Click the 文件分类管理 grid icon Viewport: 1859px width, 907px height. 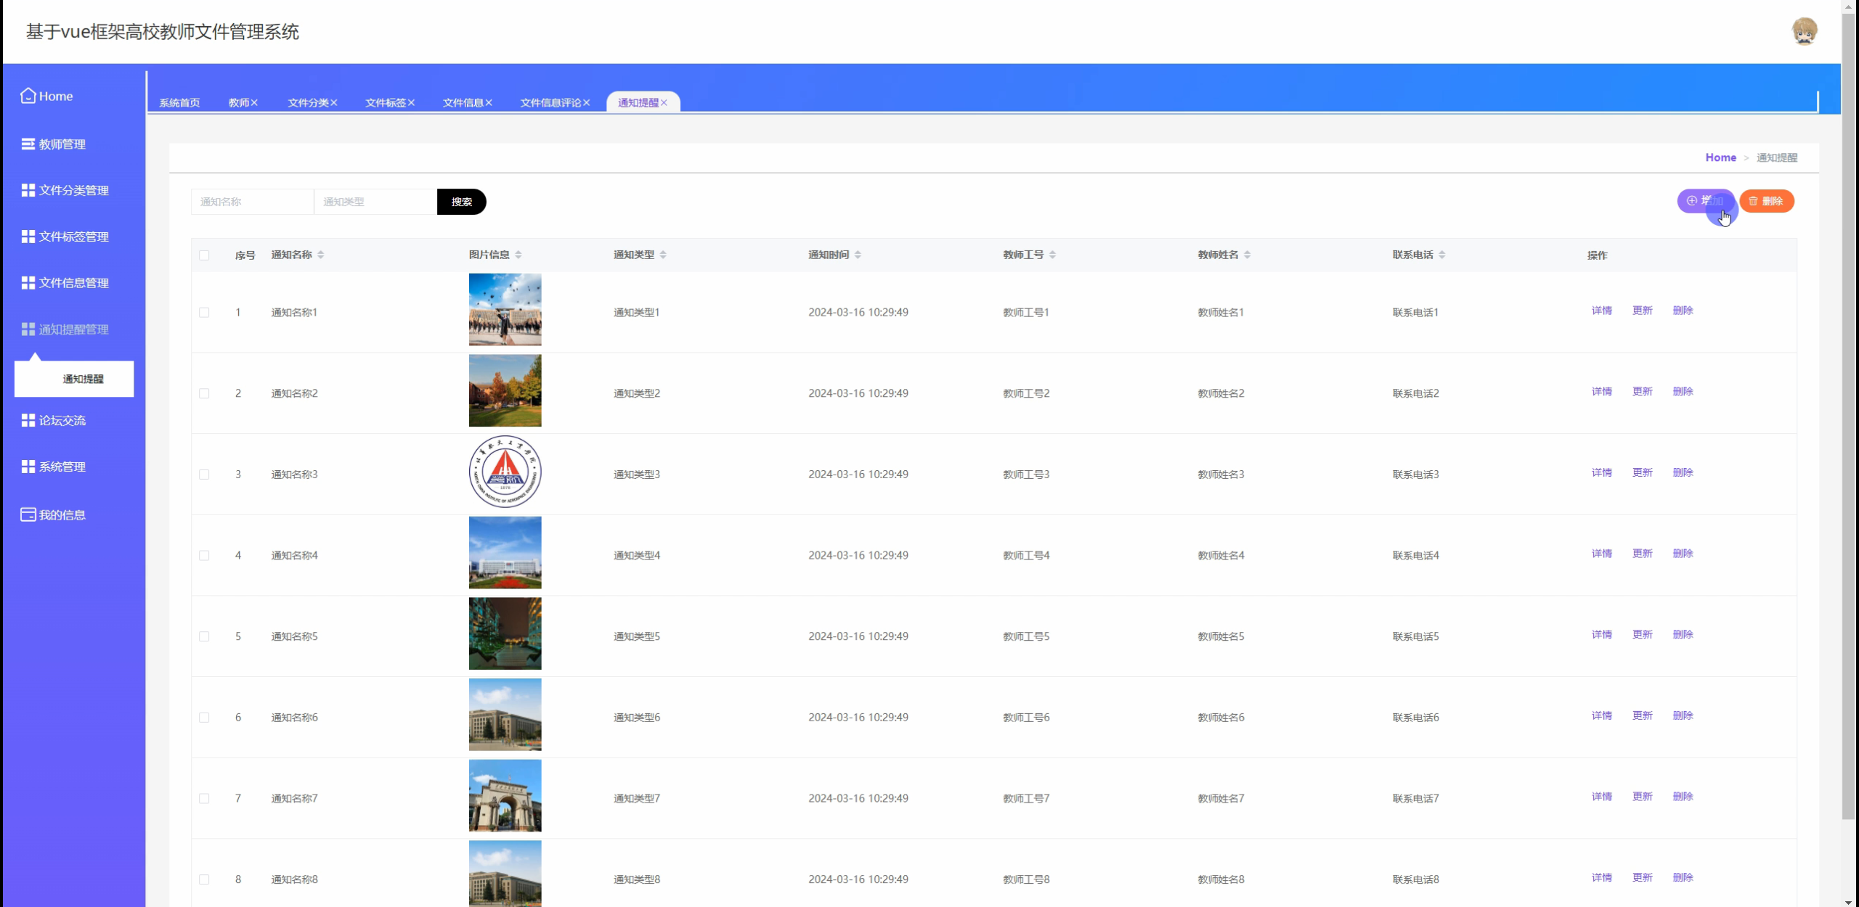click(x=28, y=190)
